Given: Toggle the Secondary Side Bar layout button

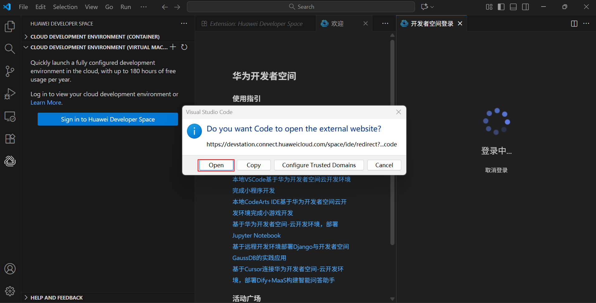Looking at the screenshot, I should [x=525, y=7].
